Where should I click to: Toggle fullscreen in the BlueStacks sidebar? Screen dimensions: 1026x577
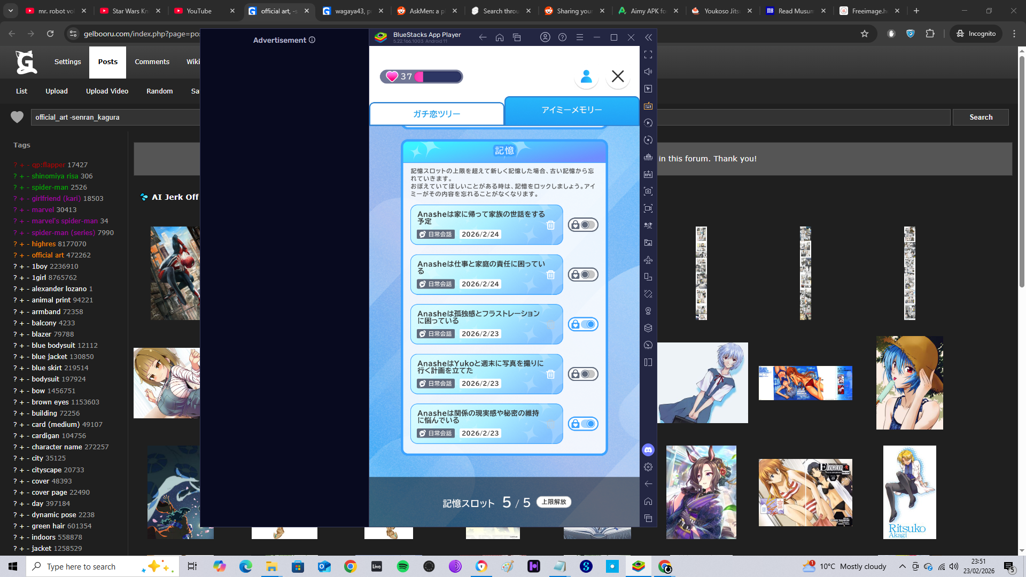pyautogui.click(x=648, y=54)
